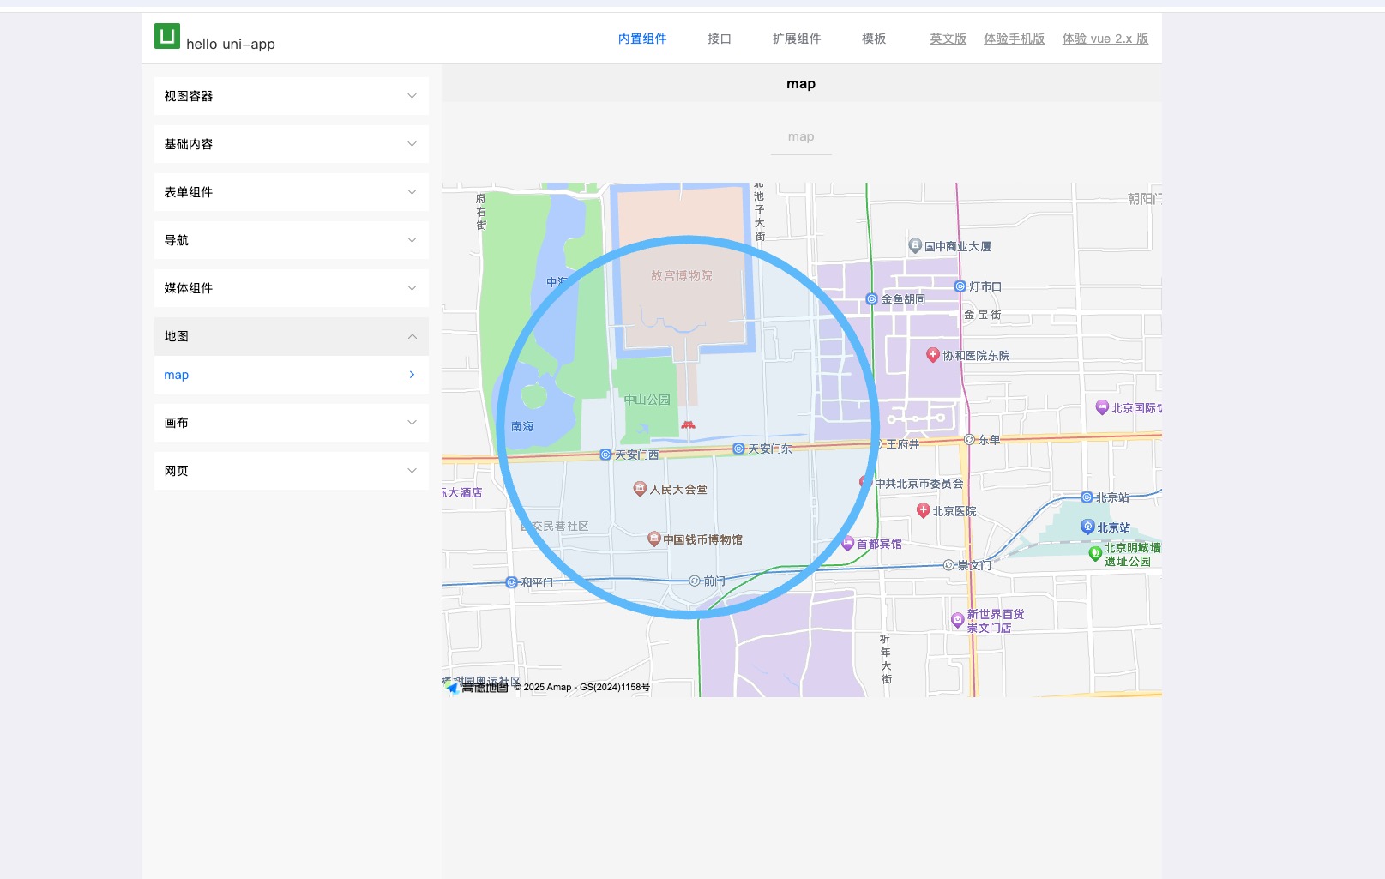Click the 和平门 subway station icon
The width and height of the screenshot is (1385, 879).
pos(512,582)
